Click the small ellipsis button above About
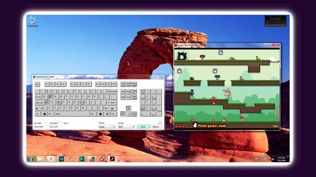The width and height of the screenshot is (316, 177). tap(160, 122)
